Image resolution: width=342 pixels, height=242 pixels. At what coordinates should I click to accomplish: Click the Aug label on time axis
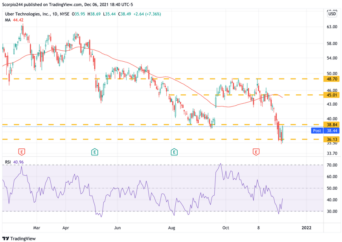172,228
